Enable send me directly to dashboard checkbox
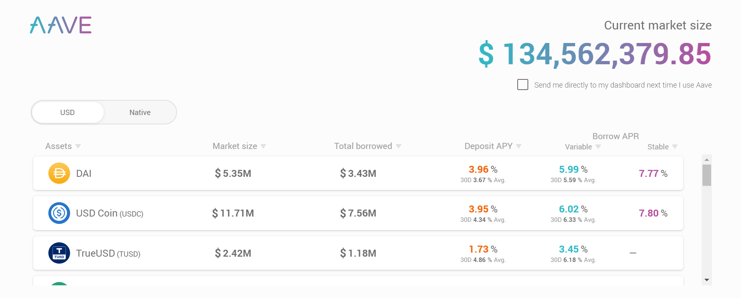The width and height of the screenshot is (741, 298). coord(523,85)
